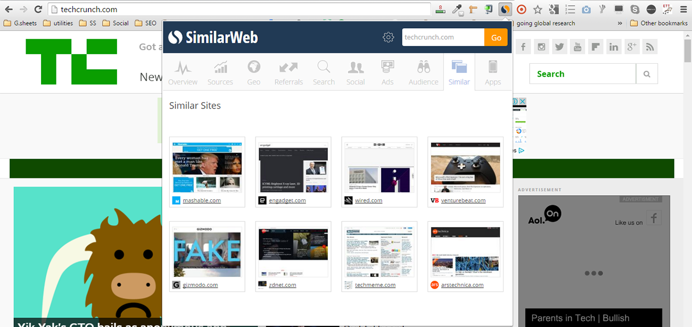Open the G.sheets bookmark folder

pos(21,23)
